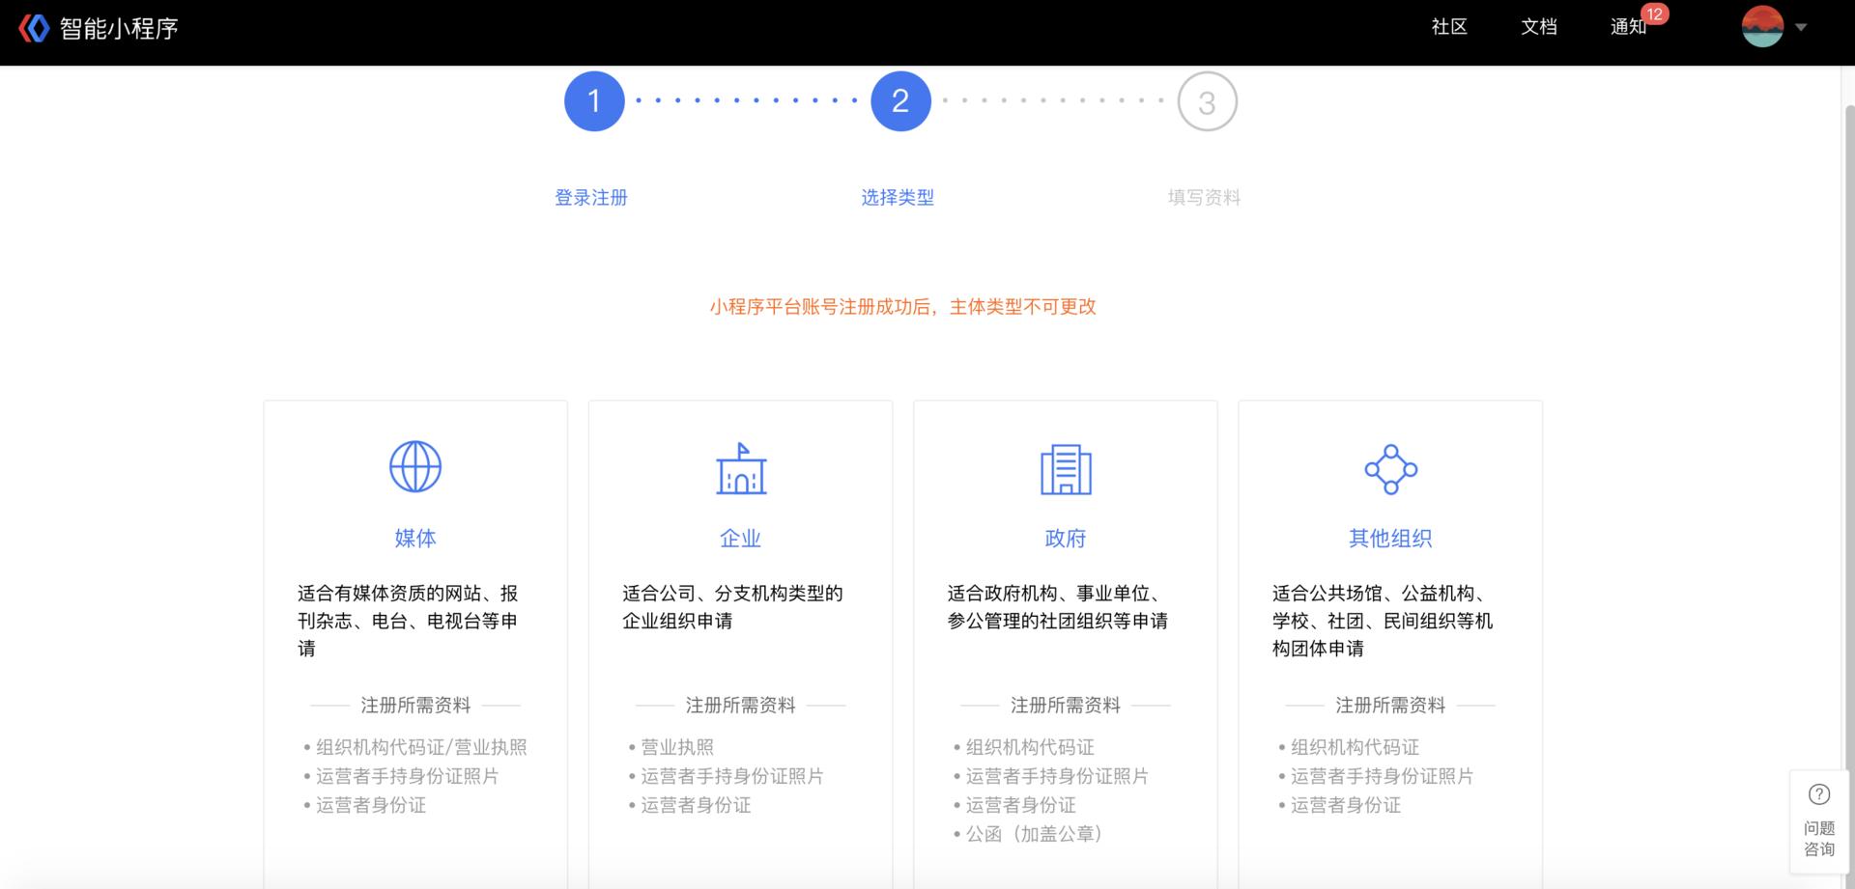Viewport: 1855px width, 889px height.
Task: Select the 政府 office building icon
Action: (1066, 470)
